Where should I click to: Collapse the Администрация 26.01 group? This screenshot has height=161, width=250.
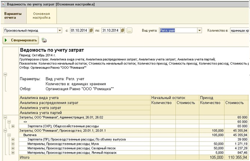pos(5,118)
